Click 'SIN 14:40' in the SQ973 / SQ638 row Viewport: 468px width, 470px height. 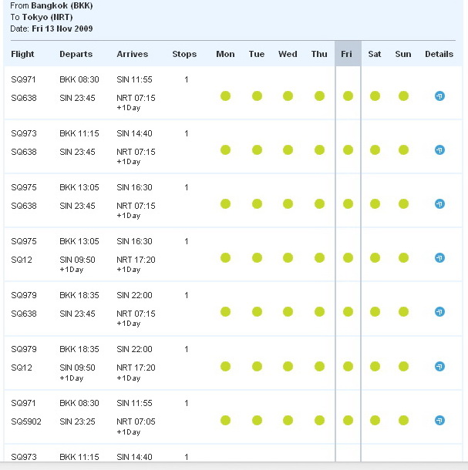tap(134, 133)
